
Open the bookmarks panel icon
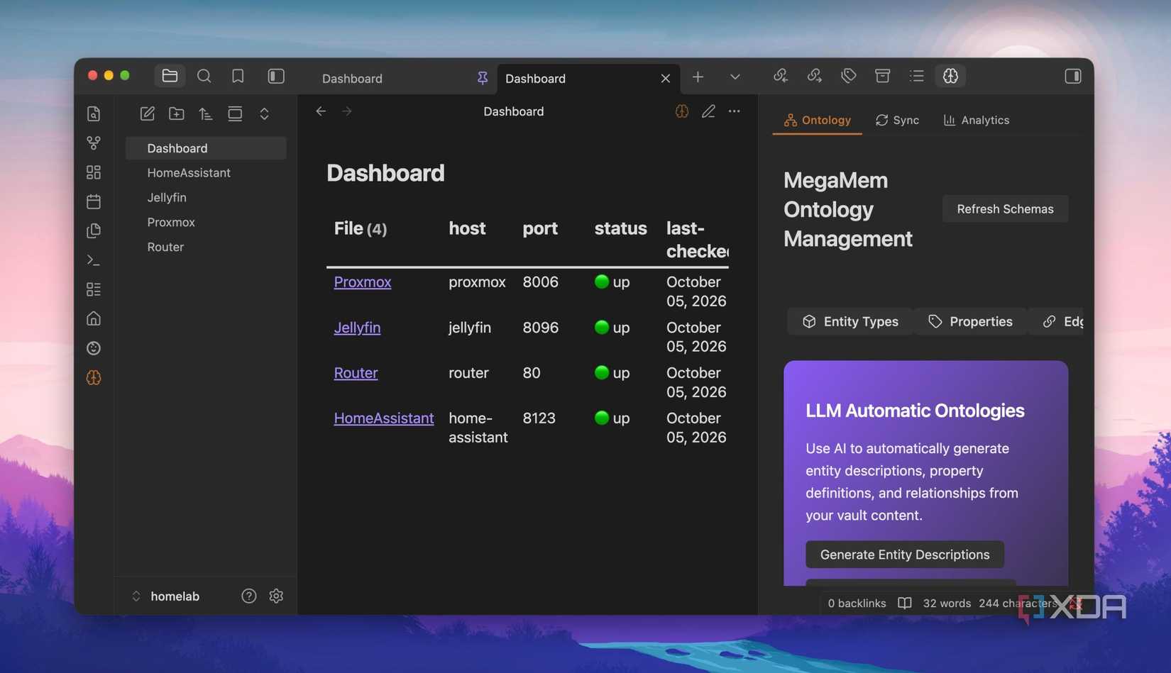coord(238,76)
